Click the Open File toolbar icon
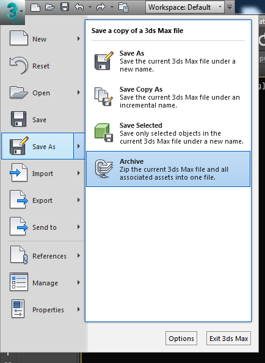265x363 pixels. pos(50,7)
